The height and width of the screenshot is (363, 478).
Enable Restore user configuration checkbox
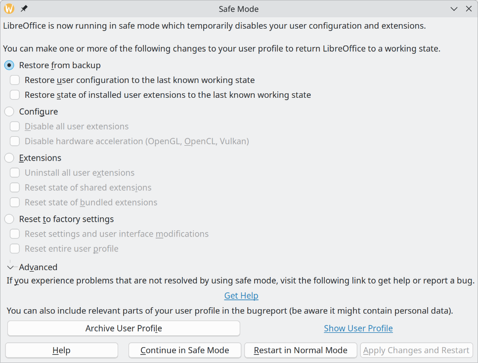15,80
